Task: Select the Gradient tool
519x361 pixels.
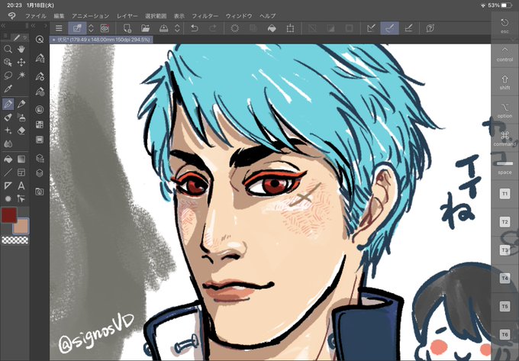Action: (x=21, y=160)
